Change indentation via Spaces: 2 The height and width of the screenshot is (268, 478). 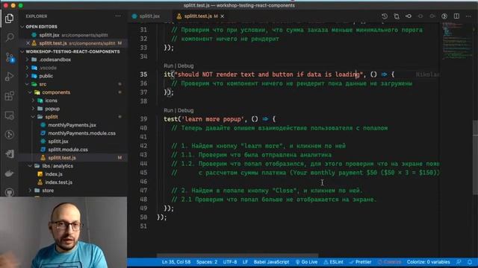tap(207, 262)
